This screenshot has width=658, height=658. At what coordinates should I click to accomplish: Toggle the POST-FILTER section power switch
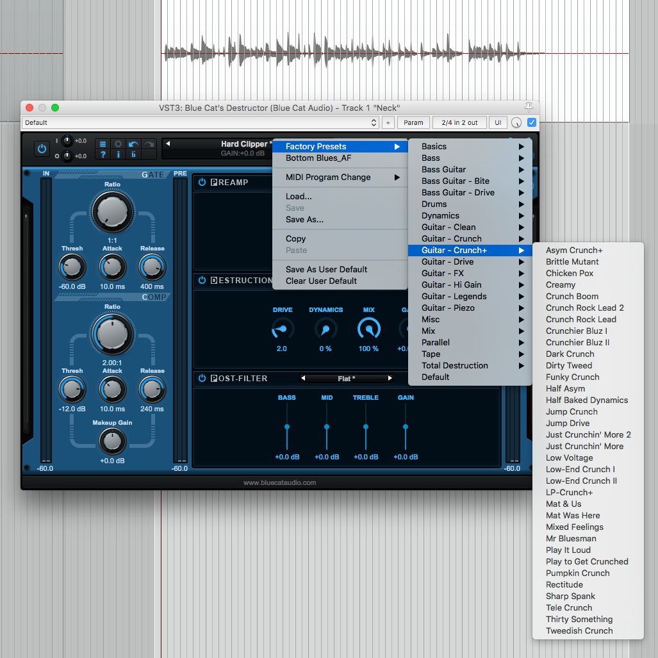click(202, 378)
